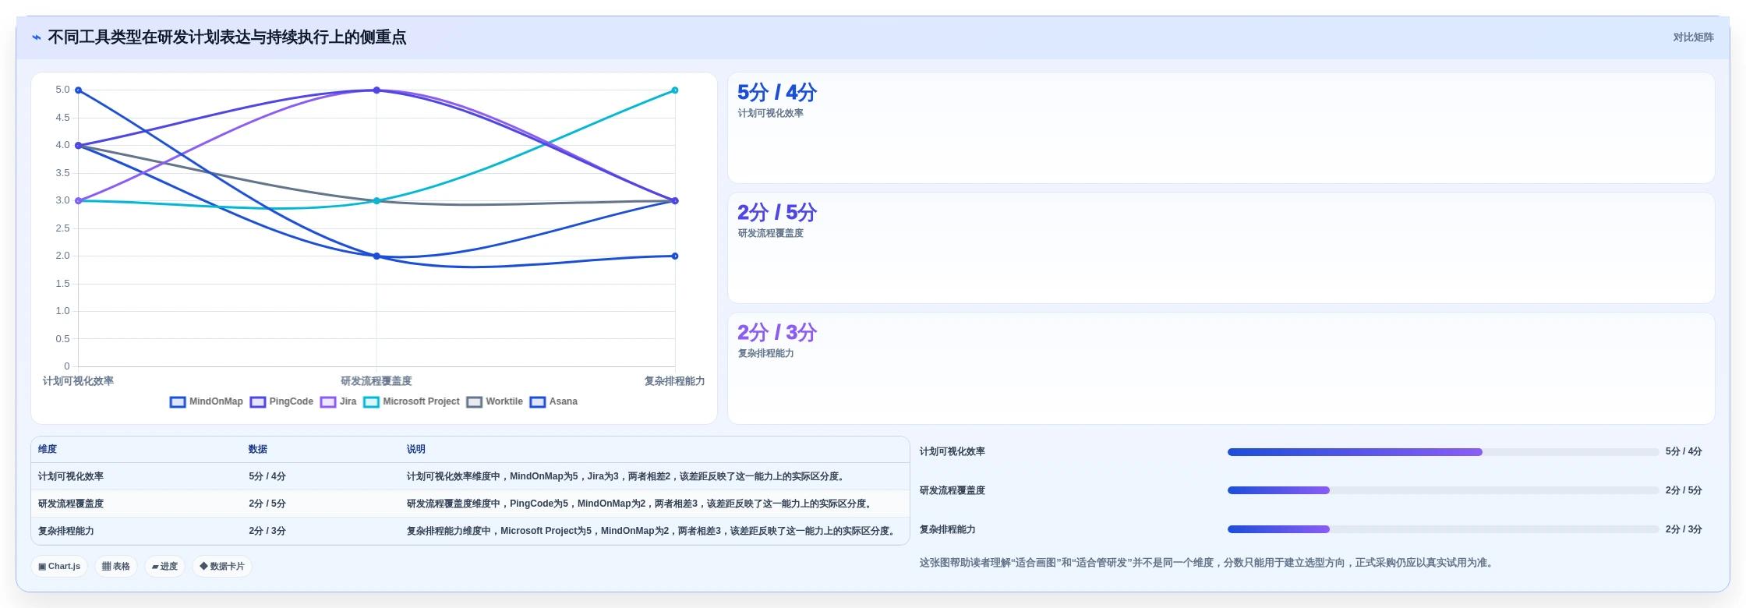Image resolution: width=1746 pixels, height=608 pixels.
Task: Click the 研发流程覆盖度 progress bar
Action: [1443, 490]
